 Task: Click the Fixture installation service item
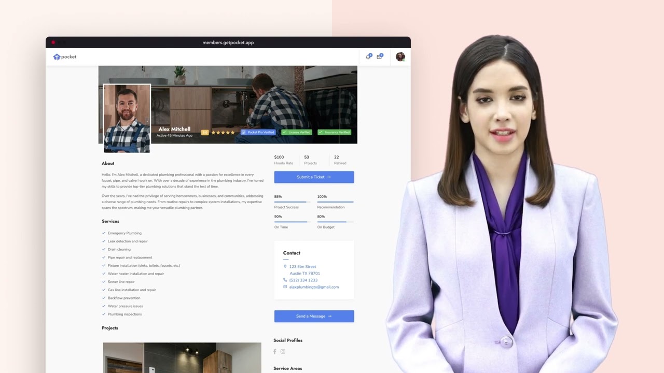(x=144, y=266)
